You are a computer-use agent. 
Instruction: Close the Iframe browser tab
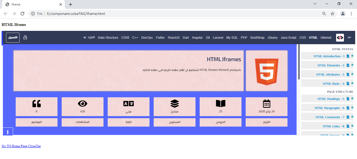[61, 4]
